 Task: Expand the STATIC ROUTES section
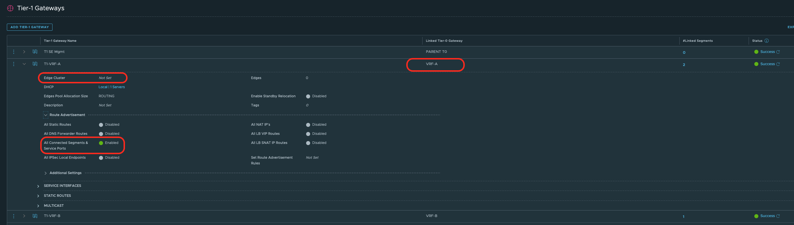(38, 196)
